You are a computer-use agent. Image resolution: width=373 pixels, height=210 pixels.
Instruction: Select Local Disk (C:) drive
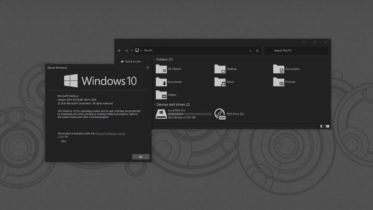pyautogui.click(x=161, y=114)
